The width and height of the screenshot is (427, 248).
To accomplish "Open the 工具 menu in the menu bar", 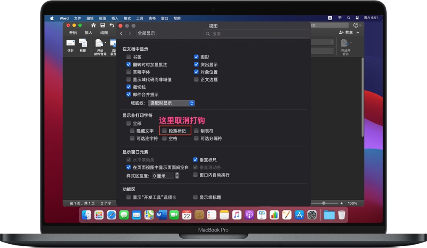I will tap(140, 18).
